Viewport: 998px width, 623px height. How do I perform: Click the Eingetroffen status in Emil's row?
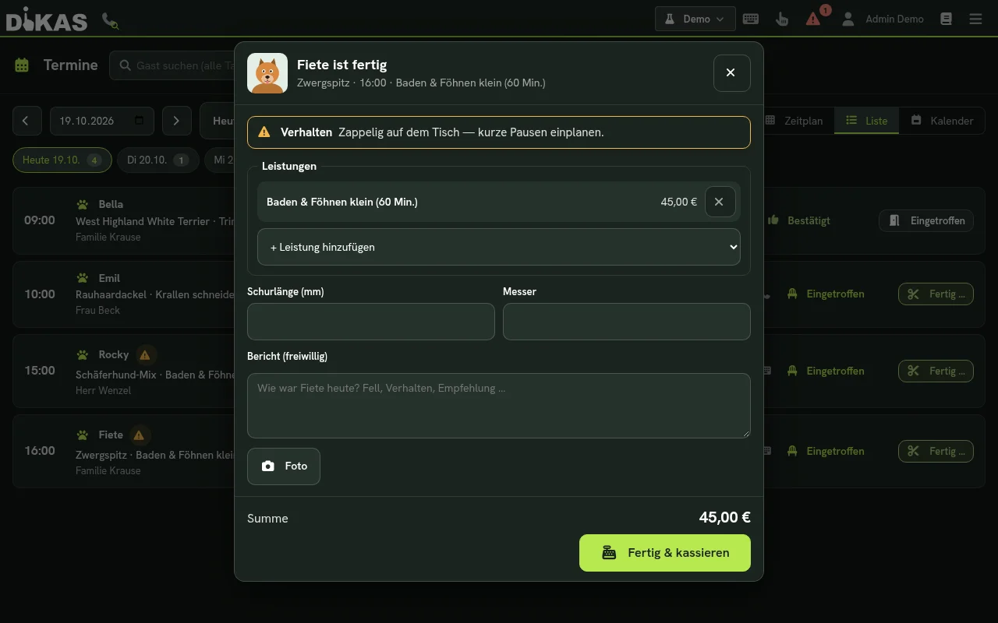pyautogui.click(x=826, y=294)
